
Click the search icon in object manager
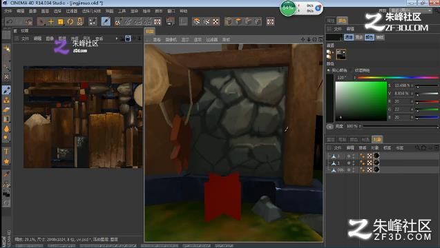[x=417, y=147]
